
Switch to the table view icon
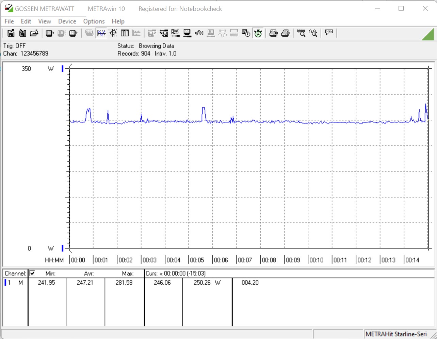[x=125, y=33]
